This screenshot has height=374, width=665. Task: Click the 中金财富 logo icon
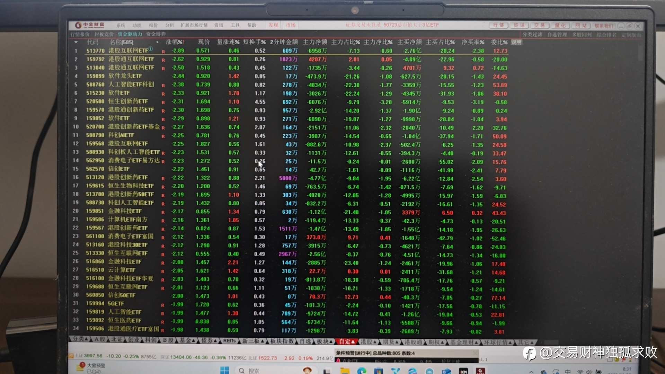[78, 25]
